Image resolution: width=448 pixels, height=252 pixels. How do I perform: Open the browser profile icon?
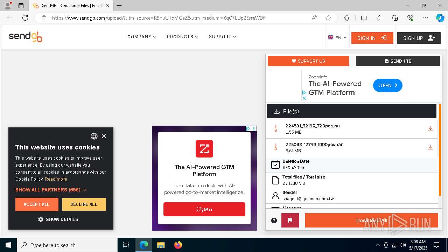pos(8,6)
